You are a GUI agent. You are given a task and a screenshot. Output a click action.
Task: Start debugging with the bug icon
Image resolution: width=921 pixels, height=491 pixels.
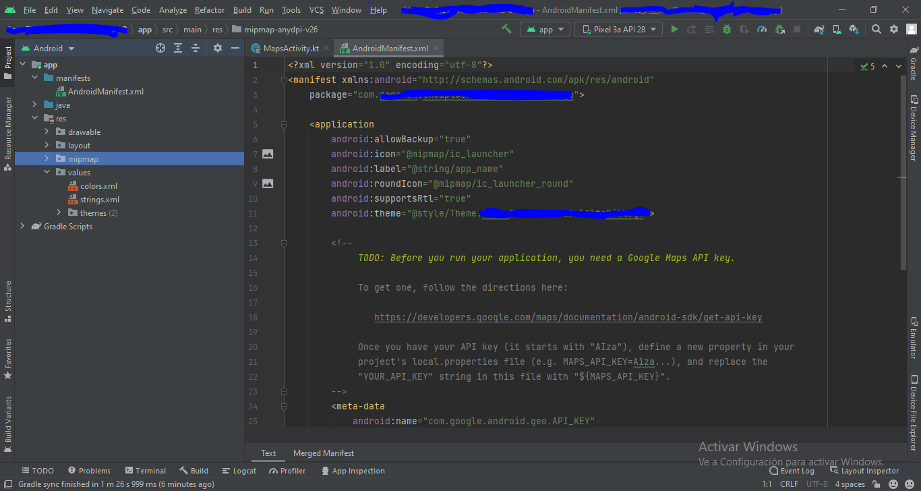pos(727,29)
